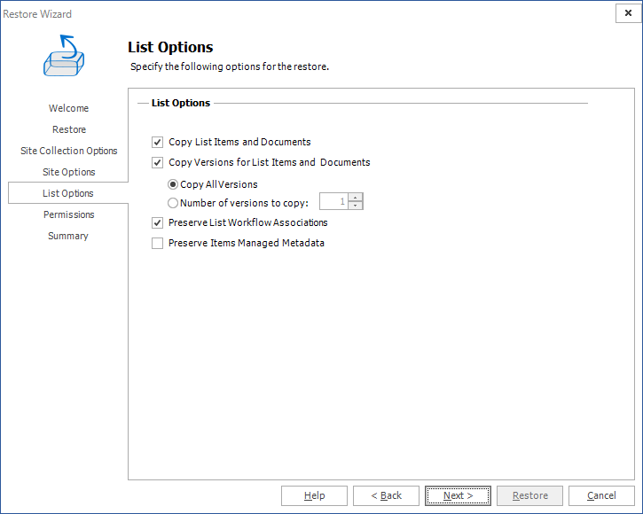Enable Preserve Items Managed Metadata
643x514 pixels.
(x=158, y=244)
